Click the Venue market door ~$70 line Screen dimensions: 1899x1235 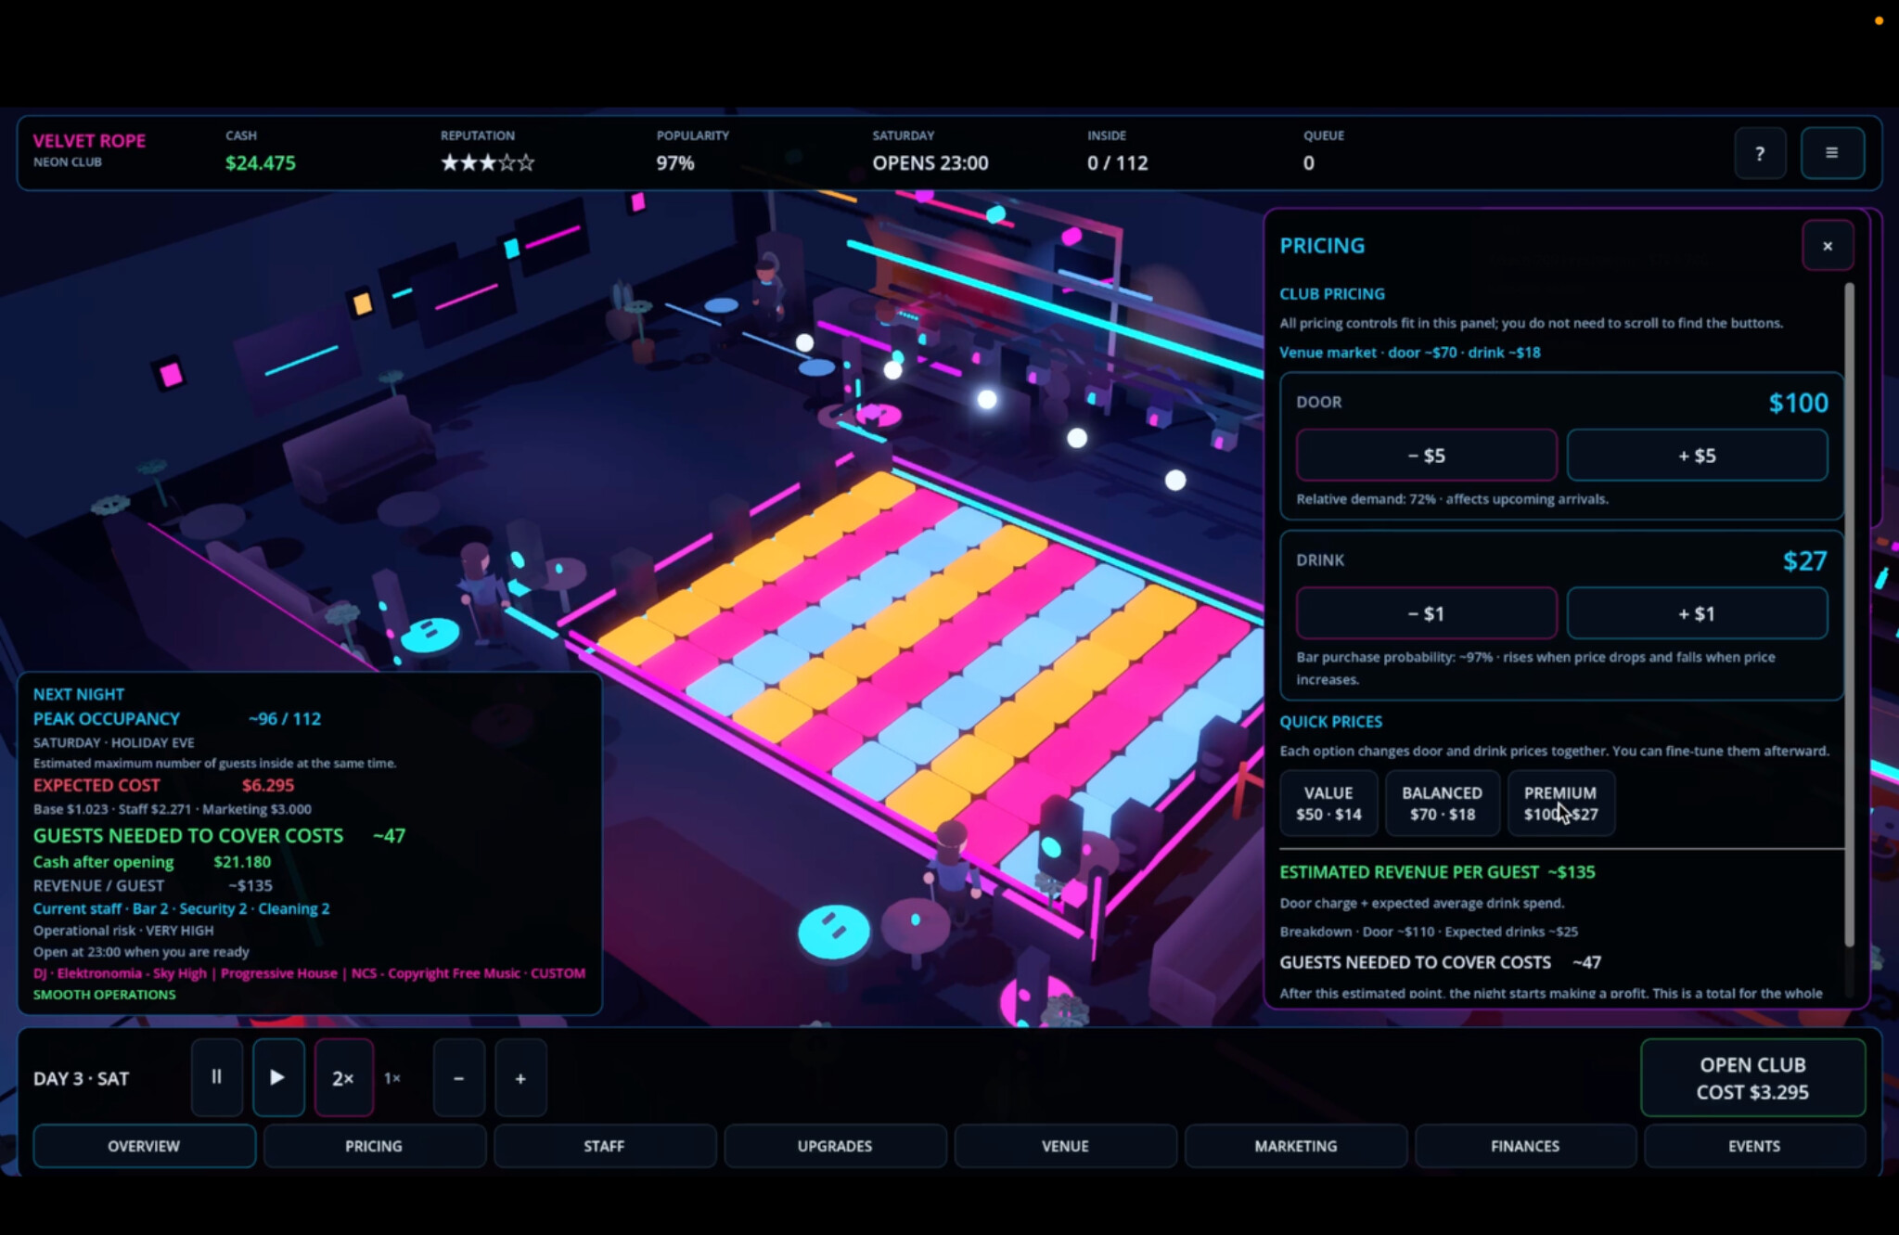[1410, 353]
